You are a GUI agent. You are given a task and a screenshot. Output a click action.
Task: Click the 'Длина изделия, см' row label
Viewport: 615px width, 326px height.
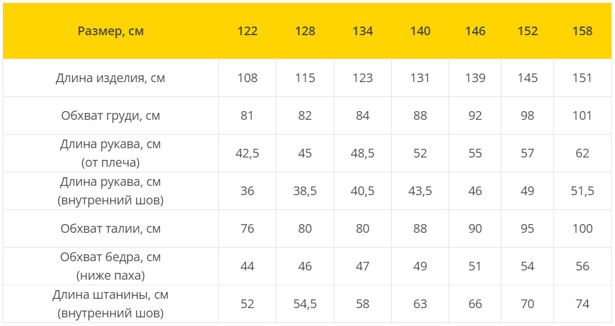110,78
